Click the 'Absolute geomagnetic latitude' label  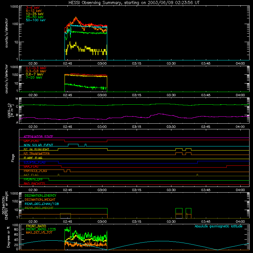click(219, 226)
